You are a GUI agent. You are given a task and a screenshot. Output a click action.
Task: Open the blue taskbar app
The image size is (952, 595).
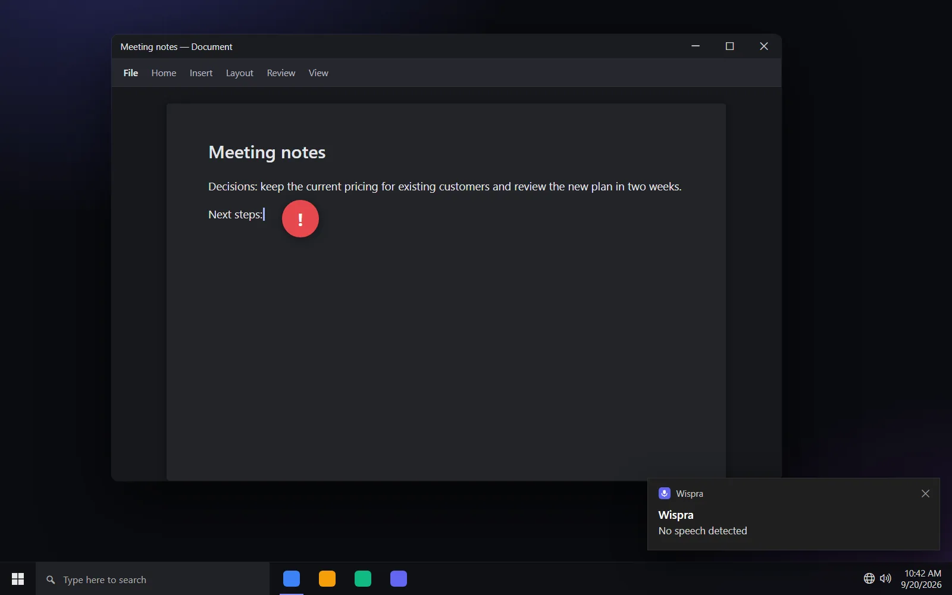pyautogui.click(x=292, y=579)
